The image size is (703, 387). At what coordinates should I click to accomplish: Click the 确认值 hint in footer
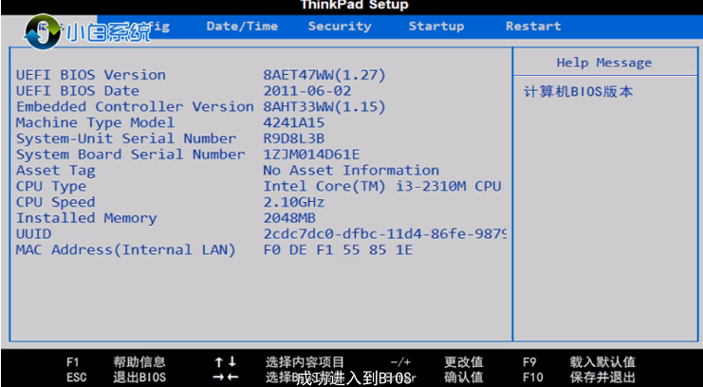coord(464,378)
